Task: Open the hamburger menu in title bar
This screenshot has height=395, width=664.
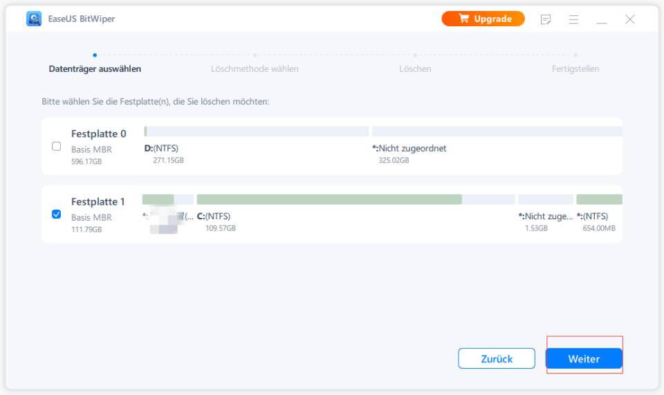Action: 573,19
